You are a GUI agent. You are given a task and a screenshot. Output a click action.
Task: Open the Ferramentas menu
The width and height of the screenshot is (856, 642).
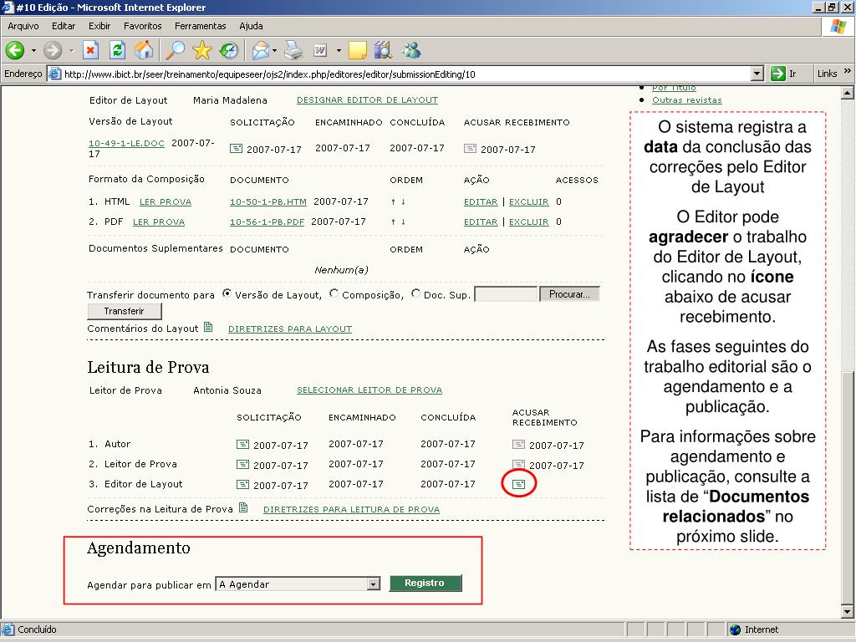[x=200, y=26]
